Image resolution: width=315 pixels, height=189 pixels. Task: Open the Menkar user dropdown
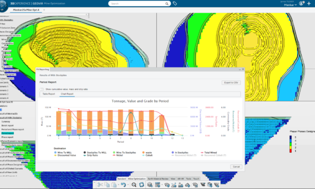click(290, 5)
